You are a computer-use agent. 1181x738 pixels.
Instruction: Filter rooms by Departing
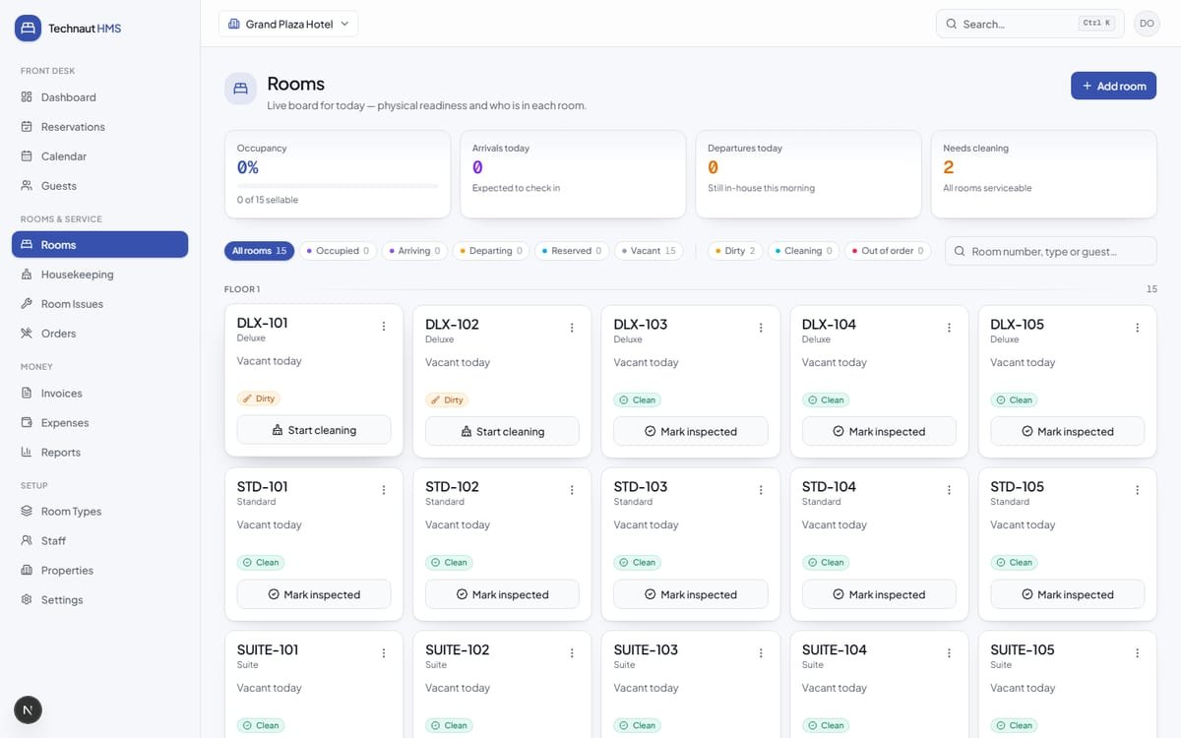pyautogui.click(x=491, y=251)
